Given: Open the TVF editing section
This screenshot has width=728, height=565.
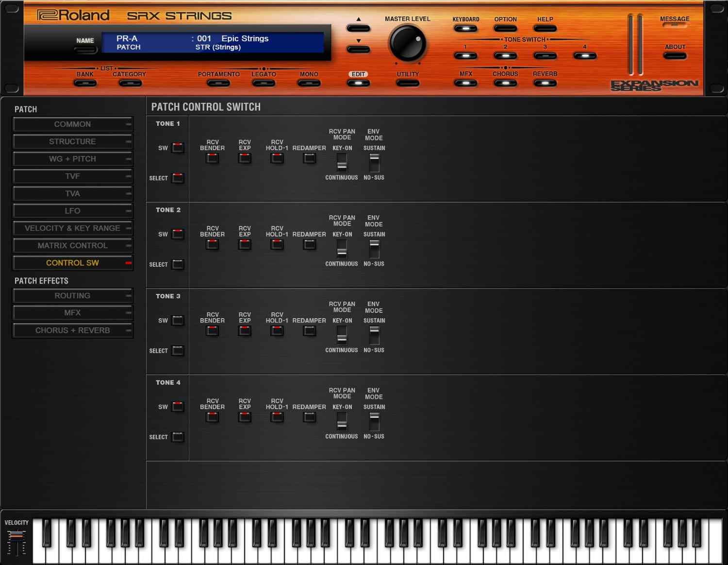Looking at the screenshot, I should [73, 176].
